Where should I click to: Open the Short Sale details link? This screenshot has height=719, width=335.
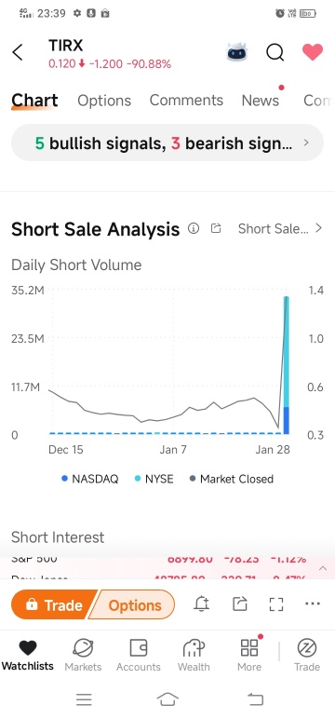(x=280, y=228)
